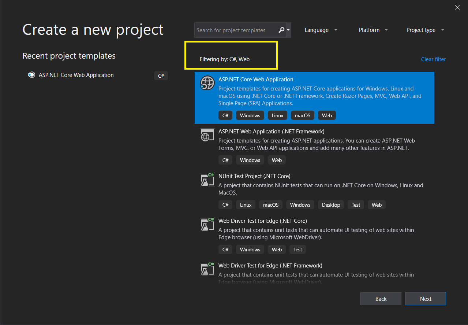The image size is (468, 325).
Task: Click the Web tag on ASP.NET Core template
Action: 327,115
